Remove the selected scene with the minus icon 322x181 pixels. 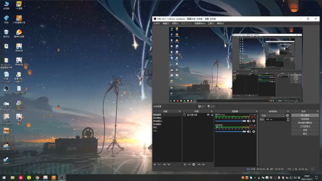tap(159, 165)
